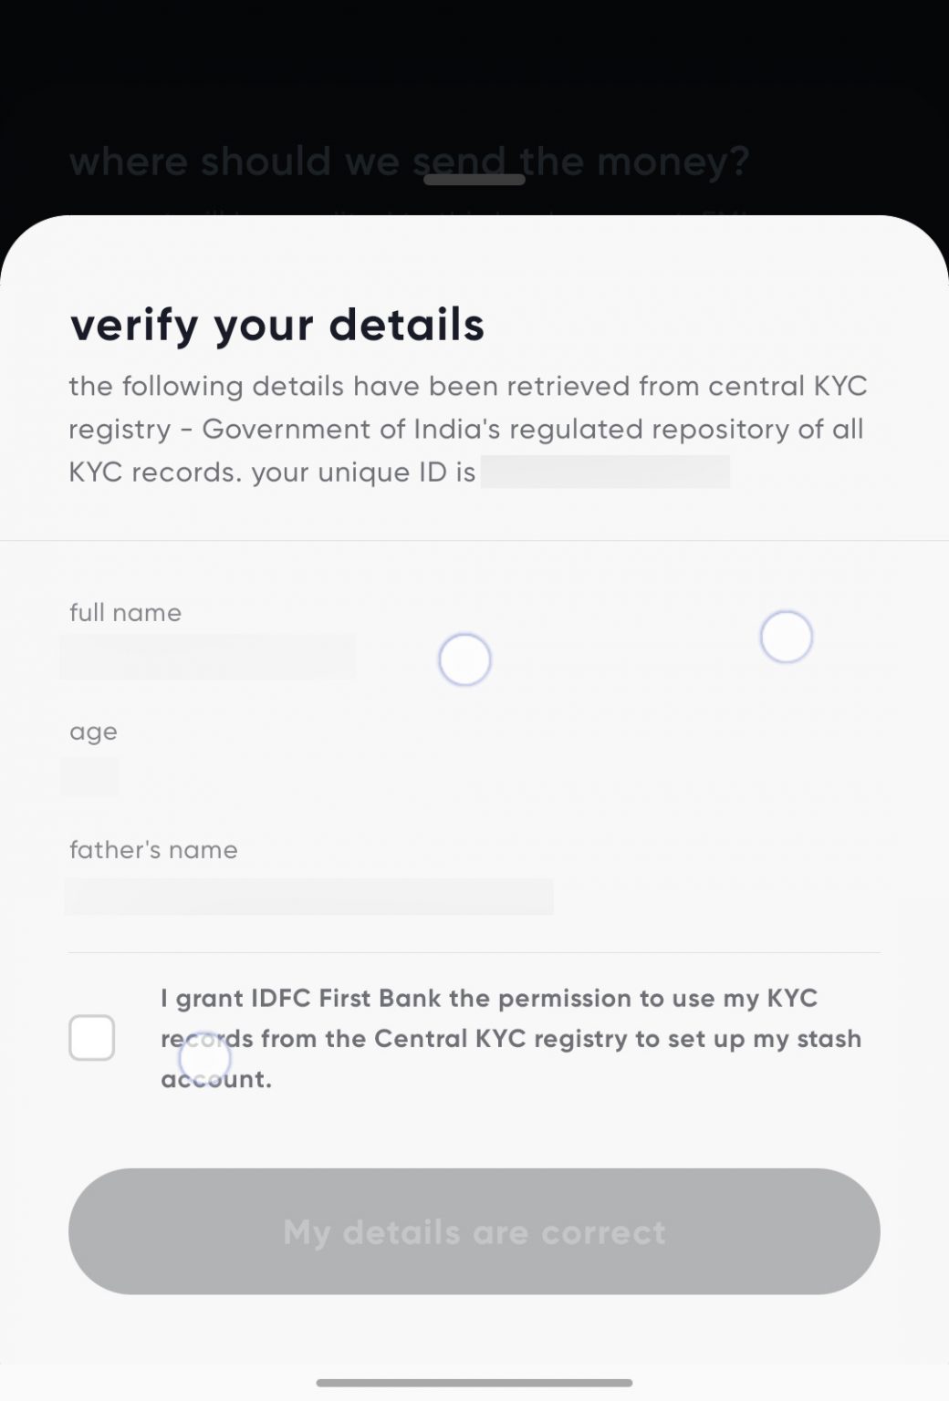Click where should we send the money header
This screenshot has height=1401, width=949.
tap(410, 161)
